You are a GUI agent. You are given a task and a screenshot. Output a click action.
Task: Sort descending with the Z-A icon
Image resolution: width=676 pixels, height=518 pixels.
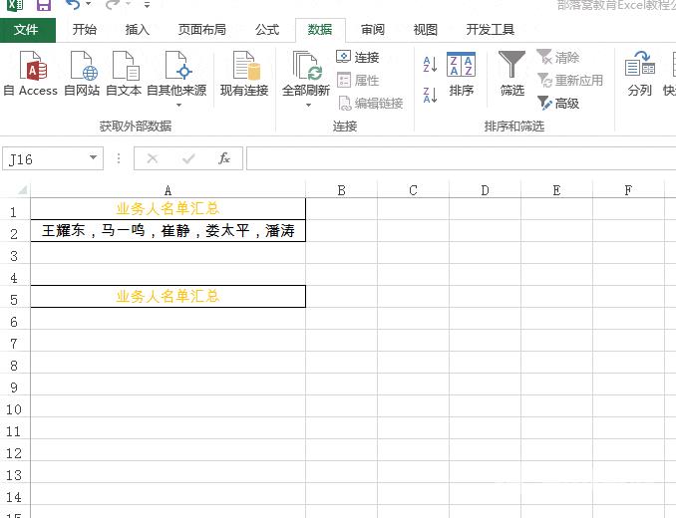tap(430, 95)
